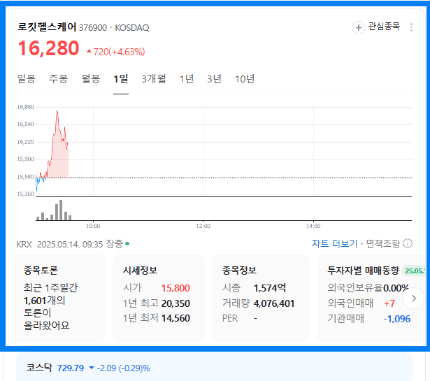Click the current price 16,280
Viewport: 430px width, 381px height.
48,48
